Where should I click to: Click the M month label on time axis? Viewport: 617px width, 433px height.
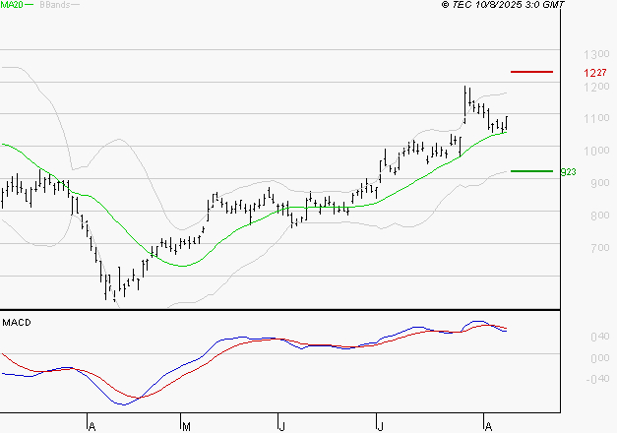click(x=186, y=426)
